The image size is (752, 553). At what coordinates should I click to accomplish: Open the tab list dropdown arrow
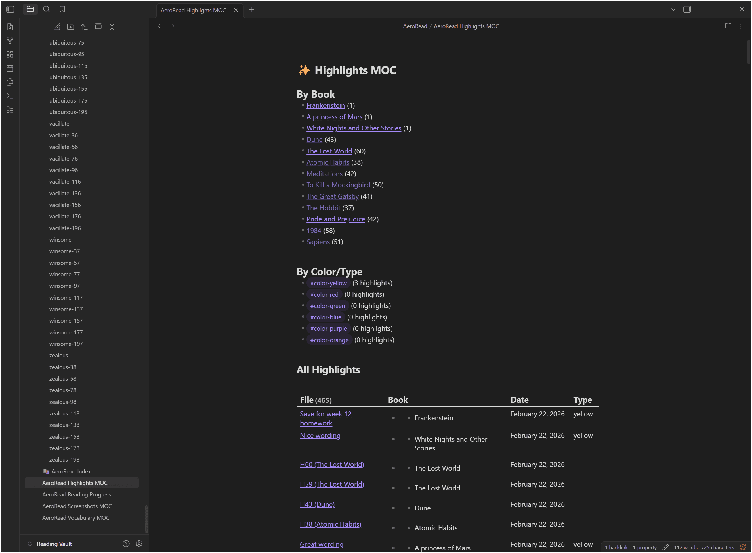pos(673,9)
